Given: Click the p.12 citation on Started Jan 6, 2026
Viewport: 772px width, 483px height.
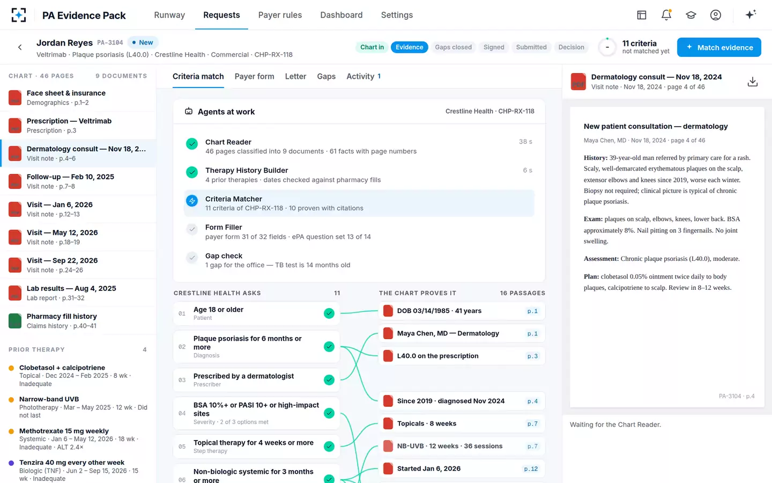Looking at the screenshot, I should [x=531, y=469].
